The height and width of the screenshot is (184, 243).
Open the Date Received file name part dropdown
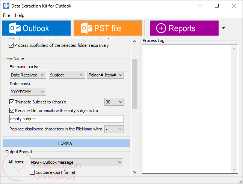(x=28, y=75)
